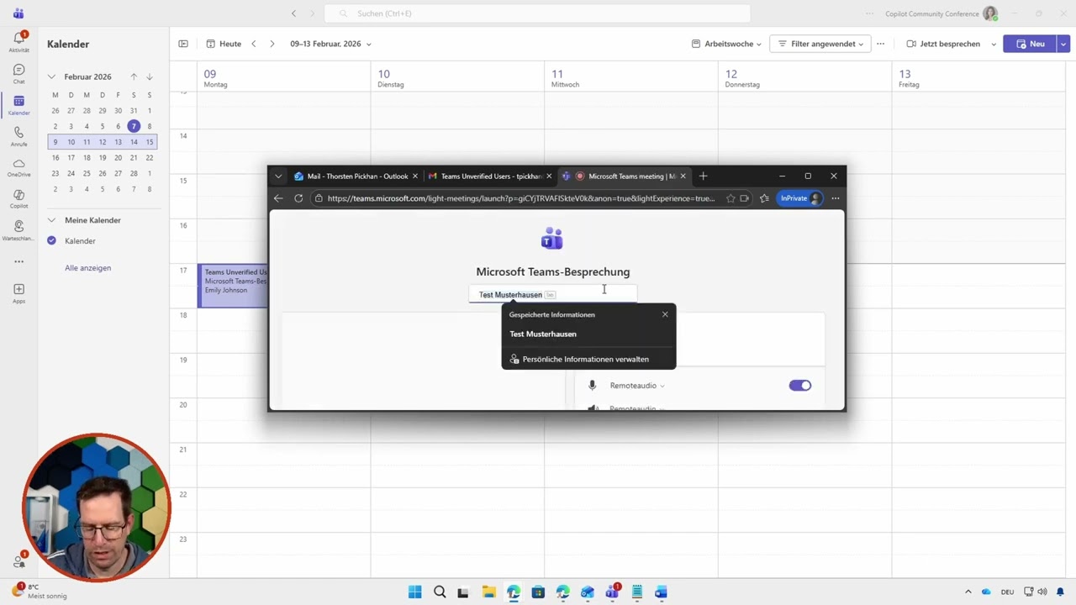The image size is (1076, 605).
Task: Open Anrufe in the Teams sidebar
Action: (x=18, y=135)
